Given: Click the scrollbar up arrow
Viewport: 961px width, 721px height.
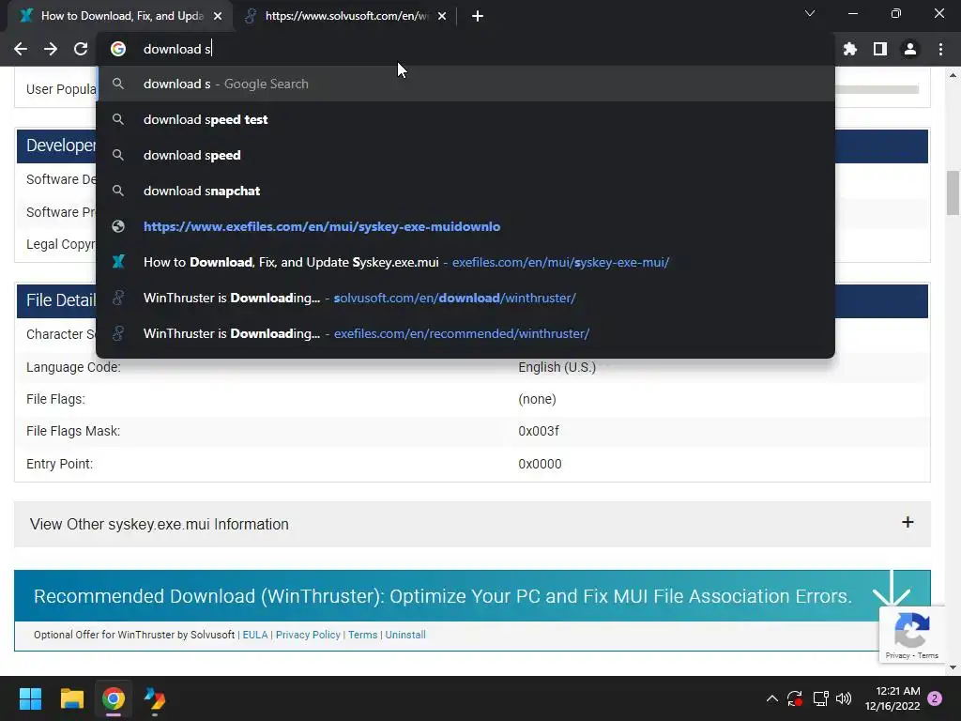Looking at the screenshot, I should tap(953, 75).
